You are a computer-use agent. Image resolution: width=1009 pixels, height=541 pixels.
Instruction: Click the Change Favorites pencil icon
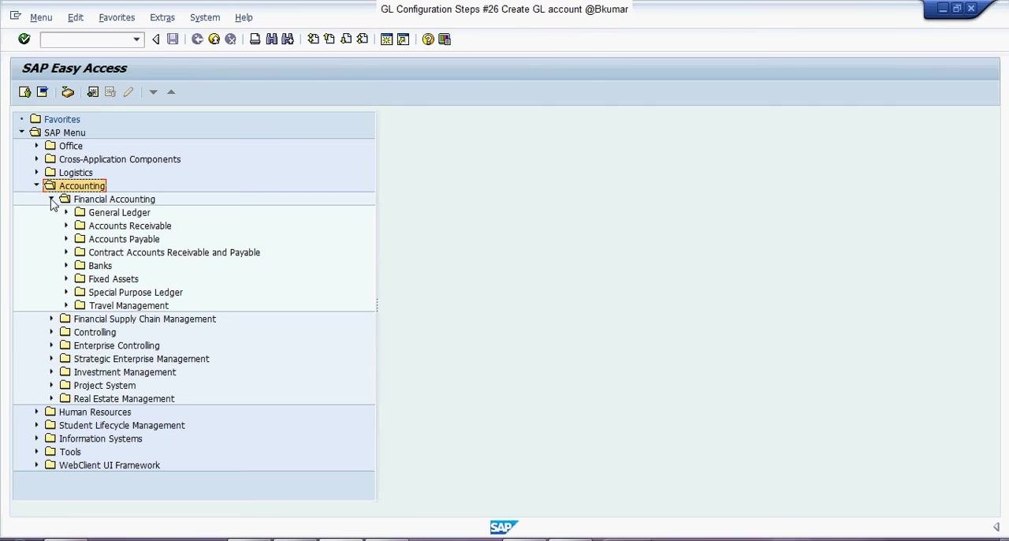click(128, 92)
